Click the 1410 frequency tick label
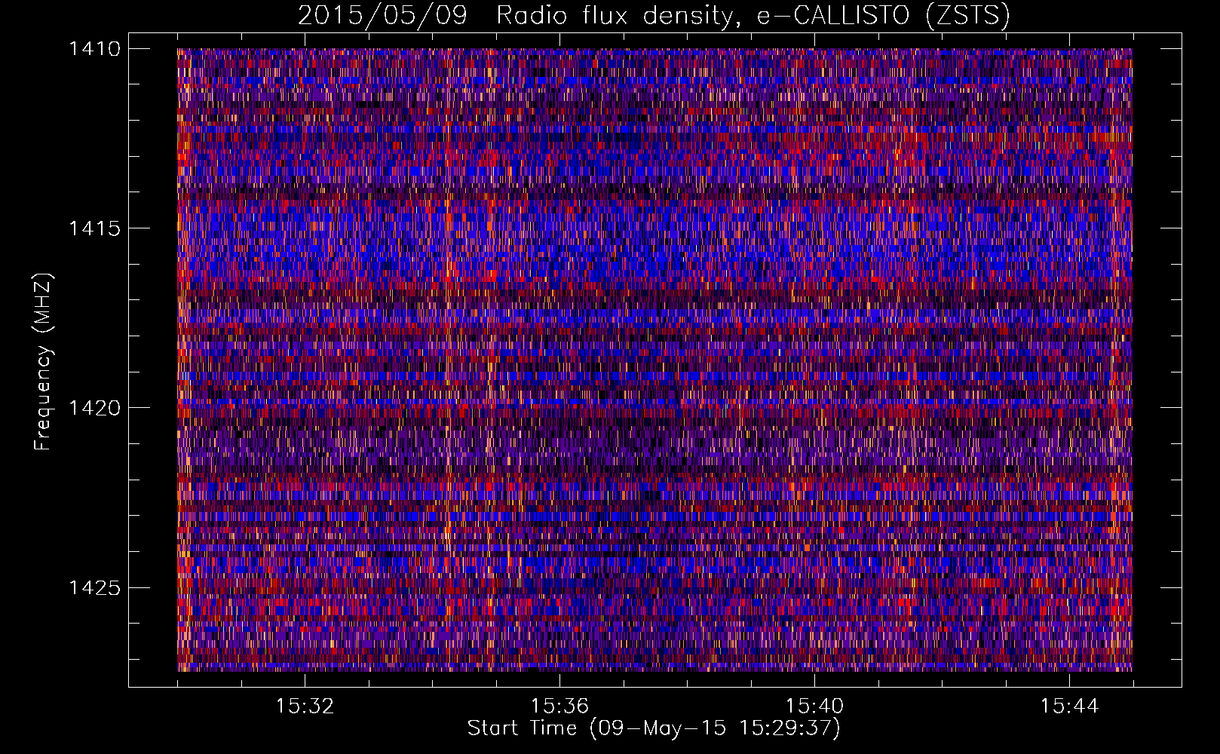 coord(94,49)
